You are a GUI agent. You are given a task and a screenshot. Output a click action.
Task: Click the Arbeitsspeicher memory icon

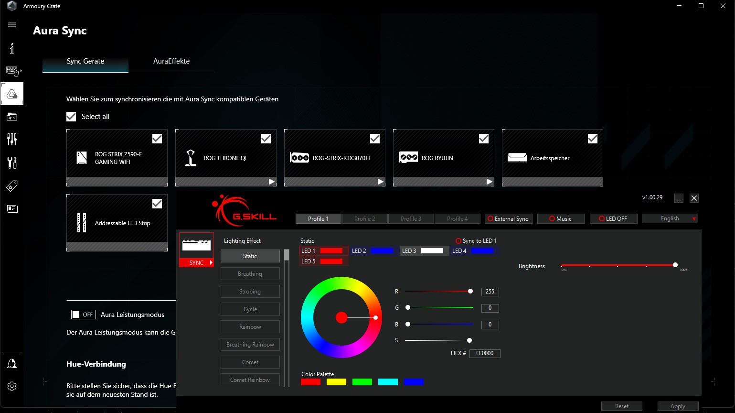517,158
